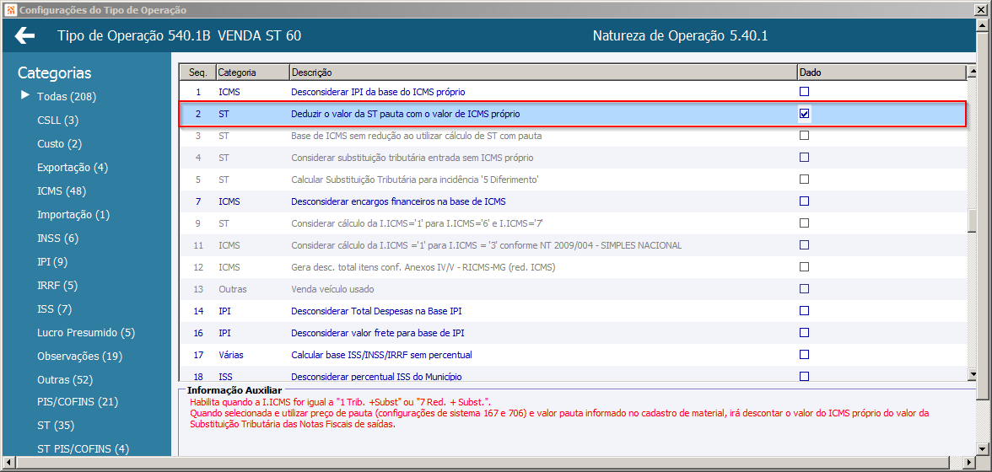Go back using the white arrow icon
The width and height of the screenshot is (992, 472).
[x=24, y=35]
